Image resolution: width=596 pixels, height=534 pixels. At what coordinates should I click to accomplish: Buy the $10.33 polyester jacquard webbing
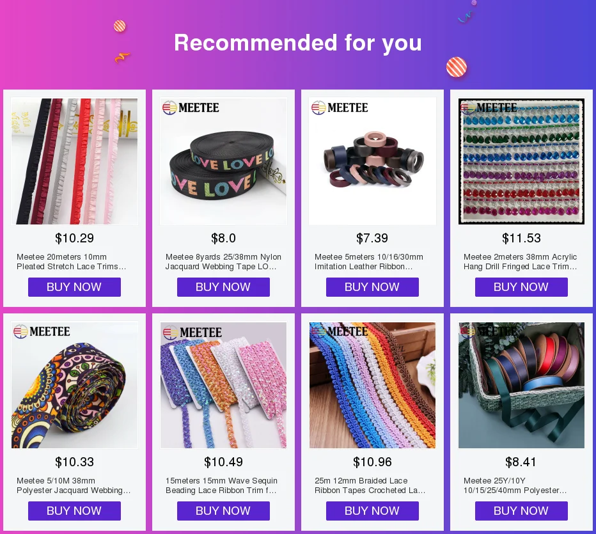point(74,511)
